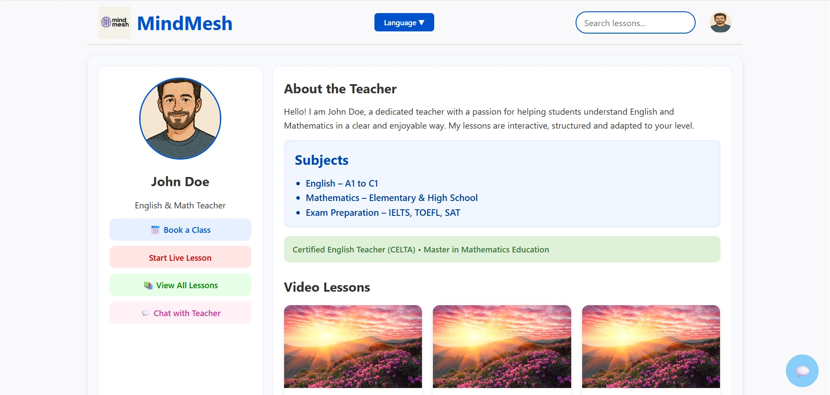Click the 'About the Teacher' heading
The width and height of the screenshot is (830, 395).
tap(340, 89)
